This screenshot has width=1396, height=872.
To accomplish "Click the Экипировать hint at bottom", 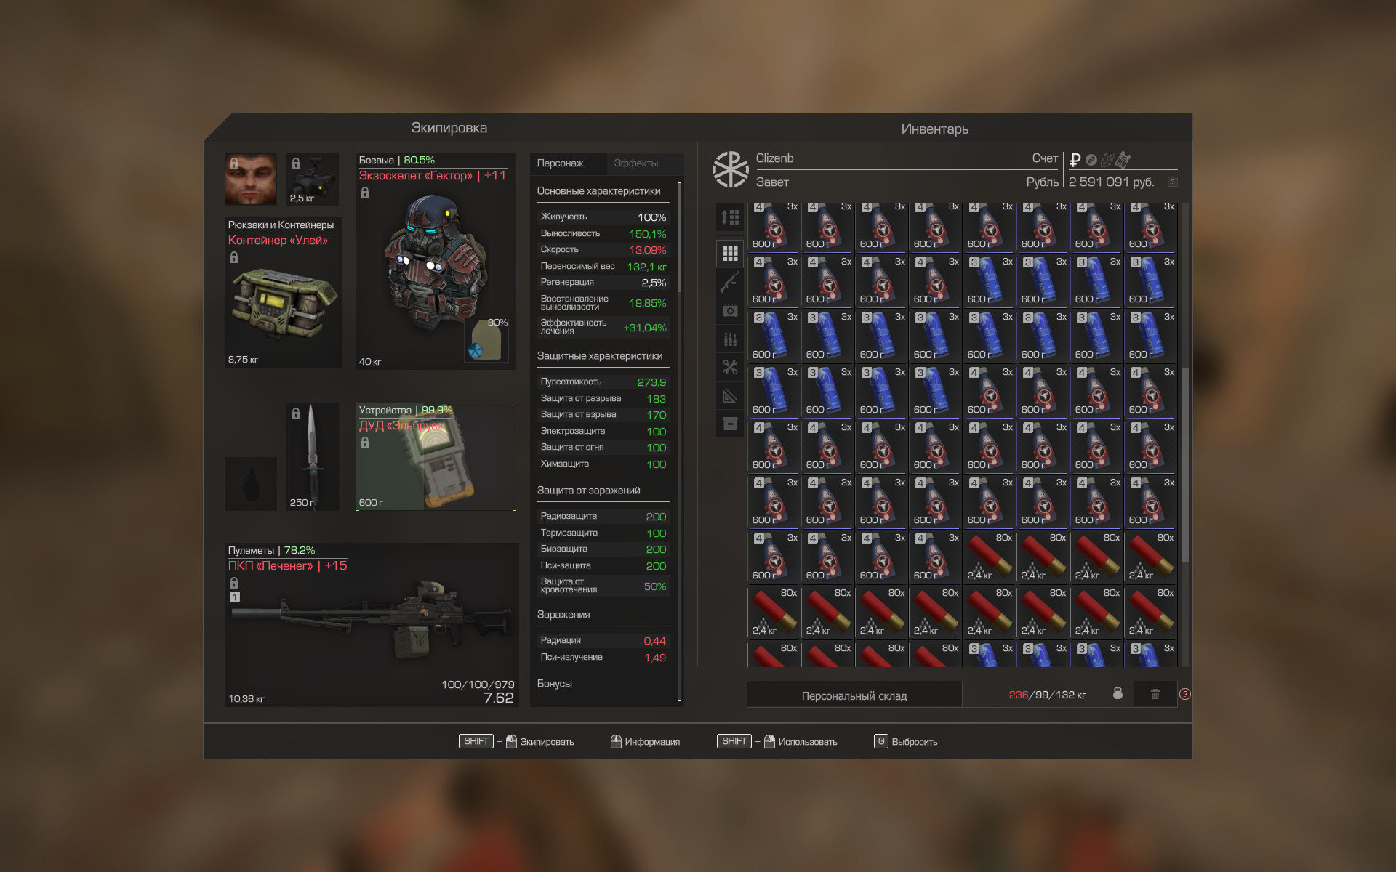I will pos(516,741).
